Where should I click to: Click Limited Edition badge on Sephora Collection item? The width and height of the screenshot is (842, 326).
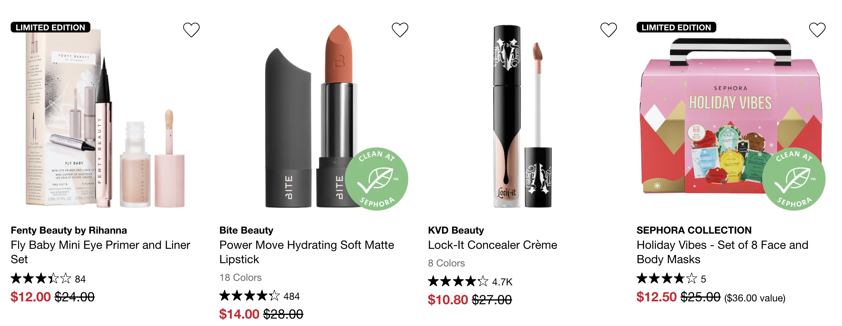point(676,27)
